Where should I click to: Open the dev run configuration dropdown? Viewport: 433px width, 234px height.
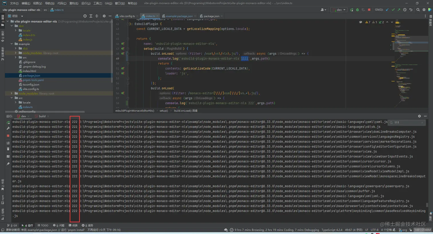339,10
